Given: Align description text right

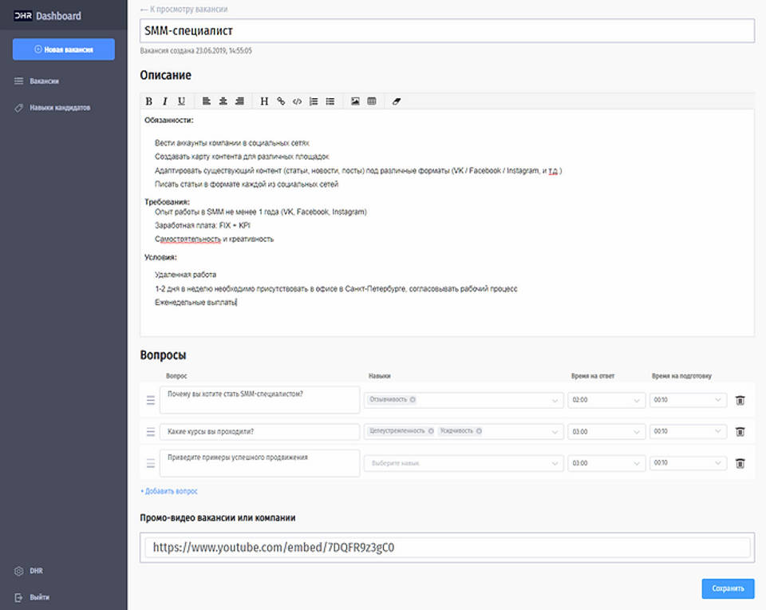Looking at the screenshot, I should (239, 101).
